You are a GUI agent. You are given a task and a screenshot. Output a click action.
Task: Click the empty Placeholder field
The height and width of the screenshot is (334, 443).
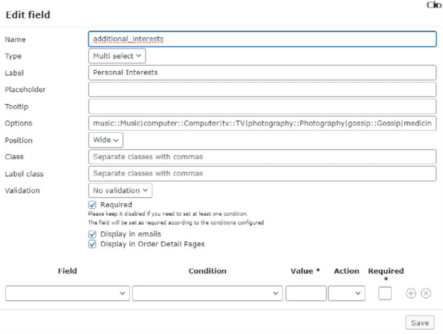coord(263,89)
